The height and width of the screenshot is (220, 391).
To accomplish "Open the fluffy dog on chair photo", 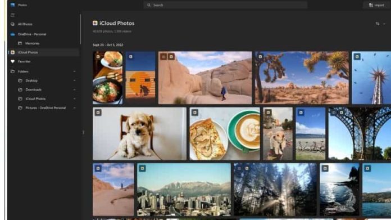I will (139, 133).
